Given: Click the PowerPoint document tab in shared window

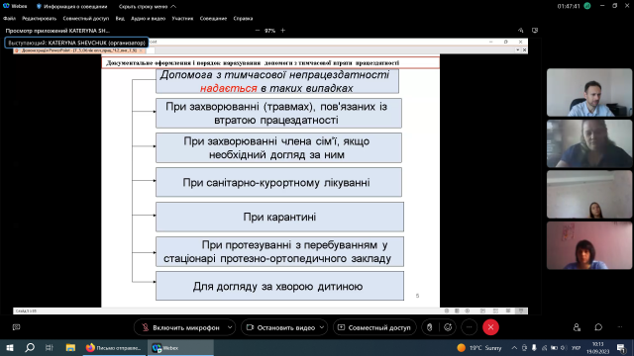Looking at the screenshot, I should 79,50.
